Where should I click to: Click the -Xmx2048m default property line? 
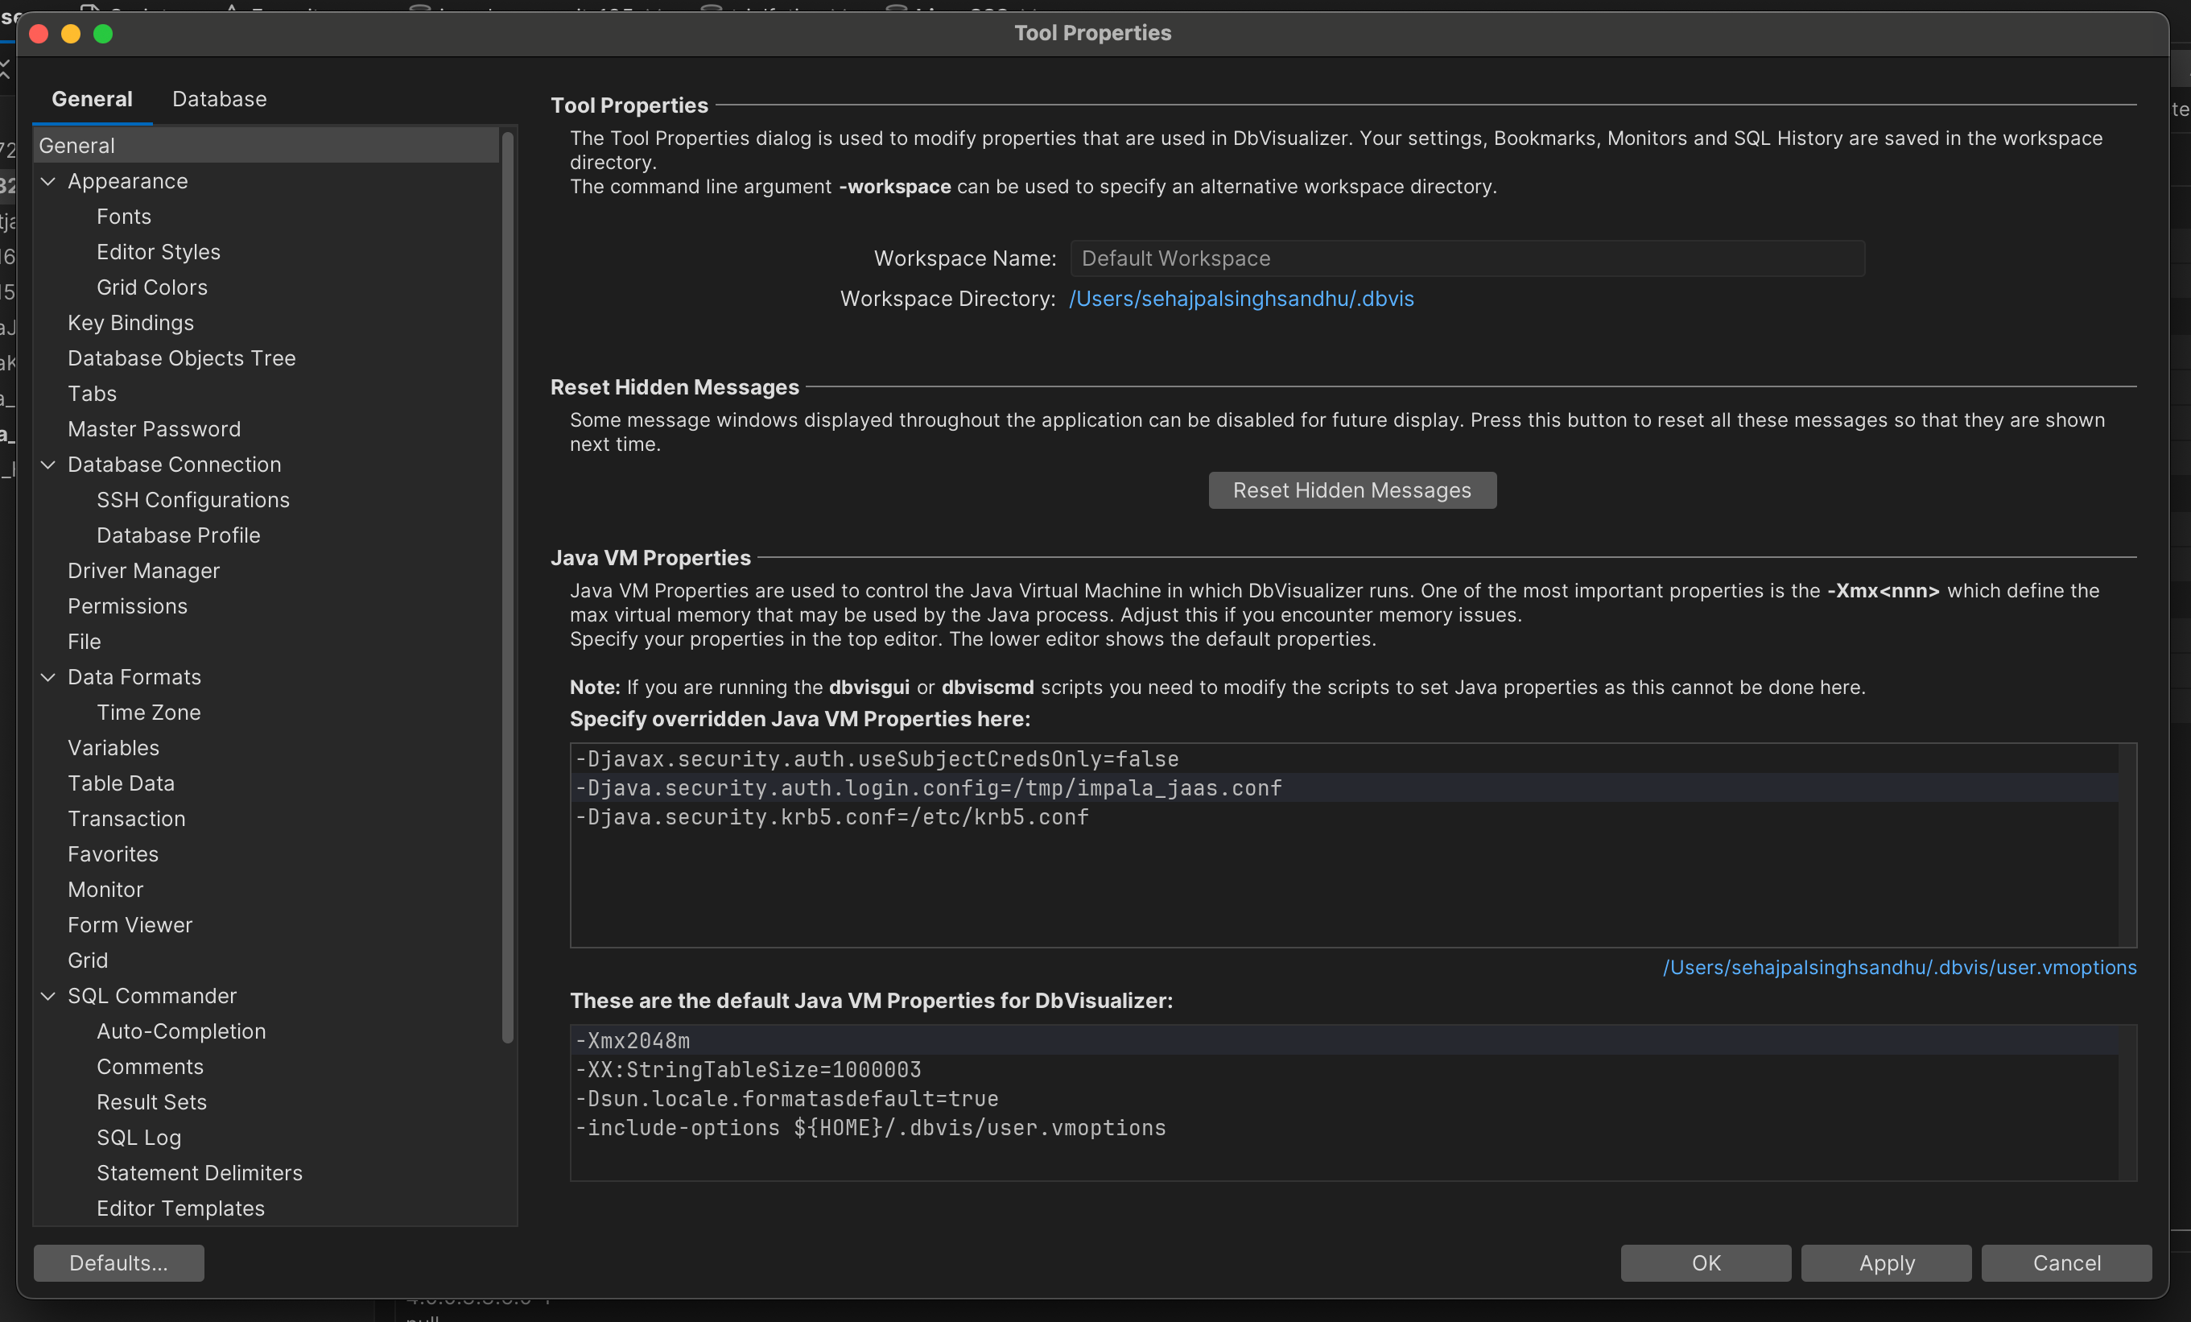(632, 1040)
